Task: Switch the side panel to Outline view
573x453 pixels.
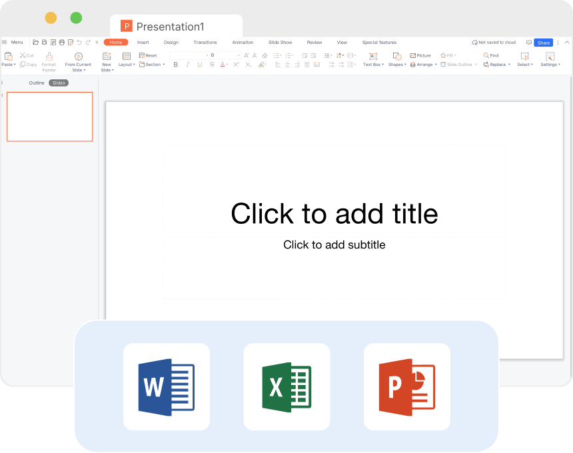Action: click(37, 83)
